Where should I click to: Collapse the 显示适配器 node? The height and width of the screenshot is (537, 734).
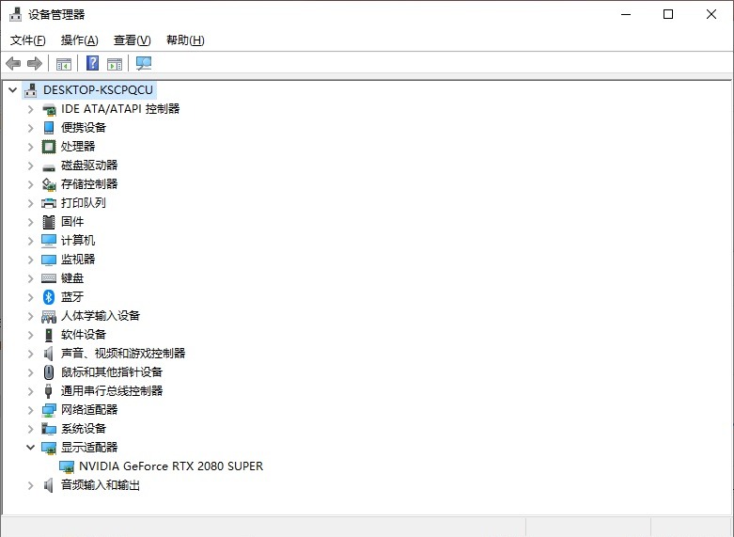(x=31, y=447)
